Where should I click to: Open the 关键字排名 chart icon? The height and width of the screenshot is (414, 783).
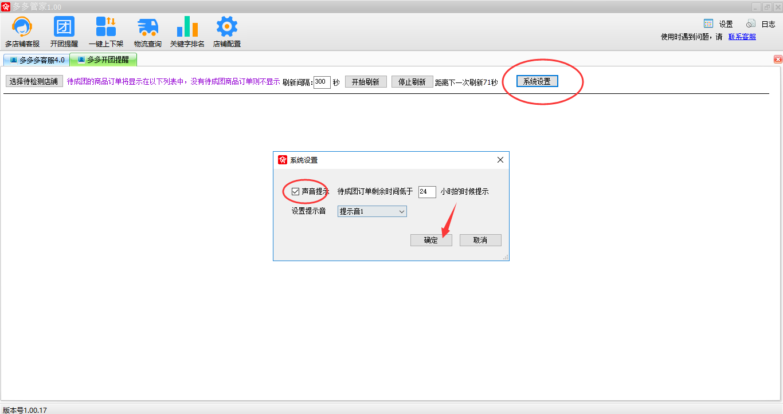pos(187,27)
